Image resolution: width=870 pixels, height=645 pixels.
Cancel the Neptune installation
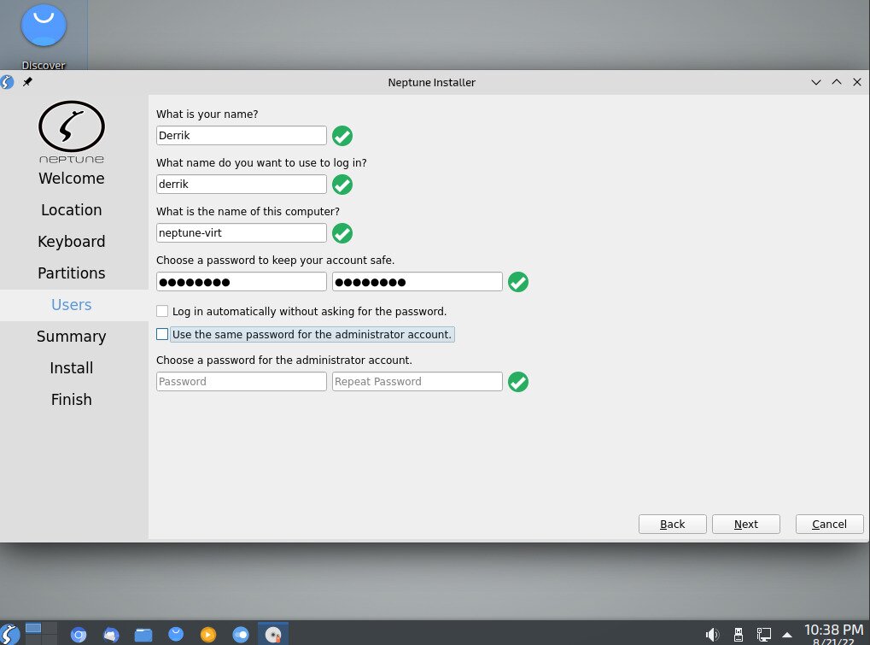(x=829, y=524)
